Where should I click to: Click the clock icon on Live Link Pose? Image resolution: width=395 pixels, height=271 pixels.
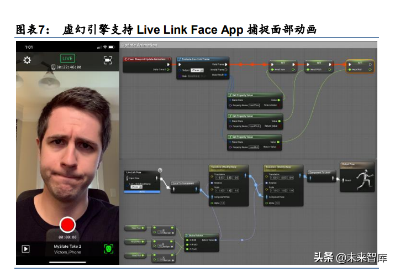click(x=160, y=170)
